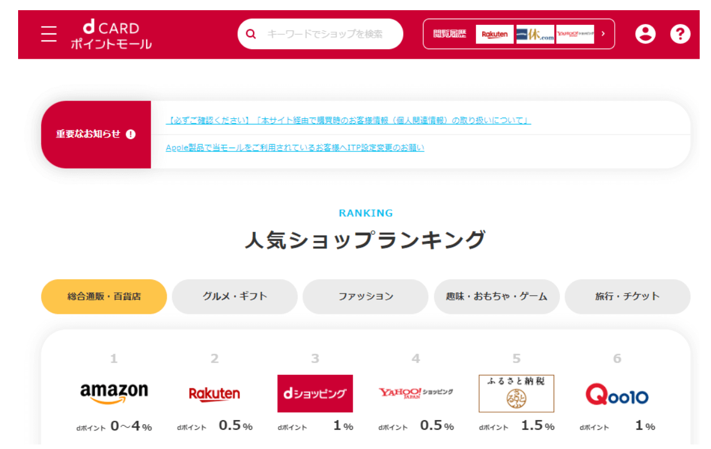Click the Amazon shop logo ranked first
The width and height of the screenshot is (711, 449).
(x=114, y=393)
